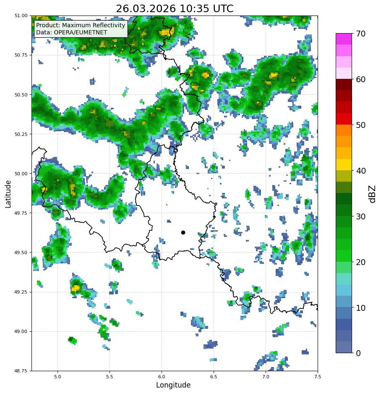Click the title 26.03.2026 10:35 UTC
Image resolution: width=381 pixels, height=393 pixels.
click(175, 8)
